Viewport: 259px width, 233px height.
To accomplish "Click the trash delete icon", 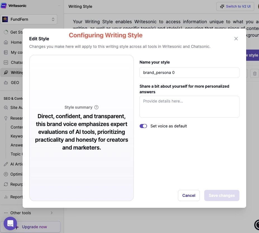I will pyautogui.click(x=255, y=74).
